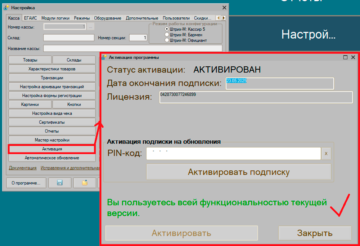The image size is (360, 246).
Task: Open the Модули логики tab
Action: (55, 18)
